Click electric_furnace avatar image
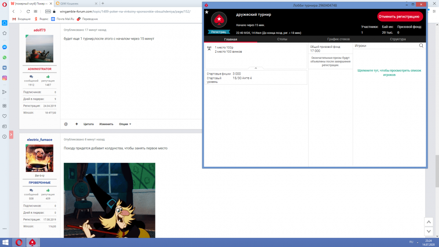This screenshot has width=439, height=247. click(x=40, y=158)
